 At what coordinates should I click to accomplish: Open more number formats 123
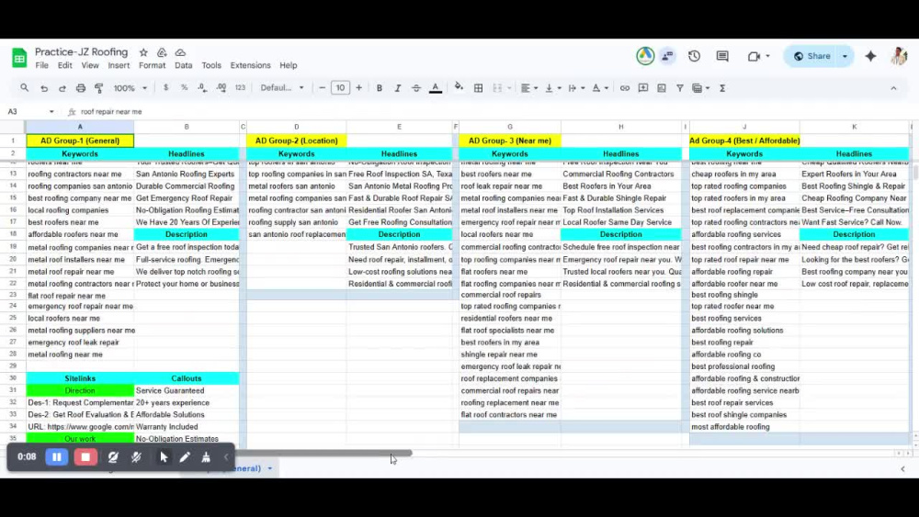pos(240,88)
